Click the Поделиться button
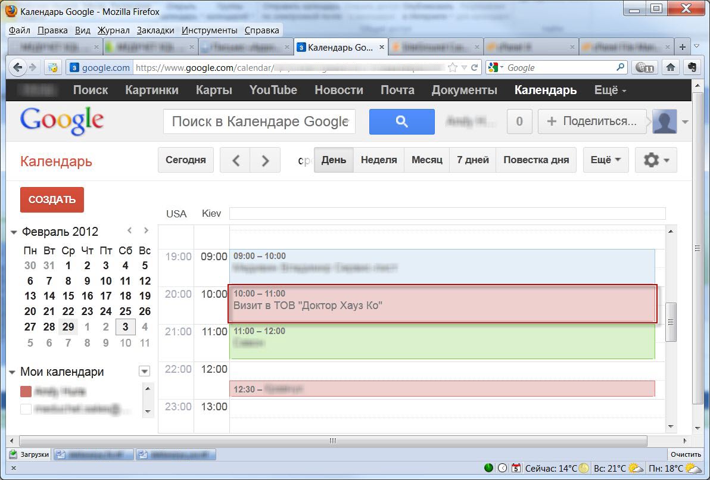The height and width of the screenshot is (480, 710). point(592,121)
